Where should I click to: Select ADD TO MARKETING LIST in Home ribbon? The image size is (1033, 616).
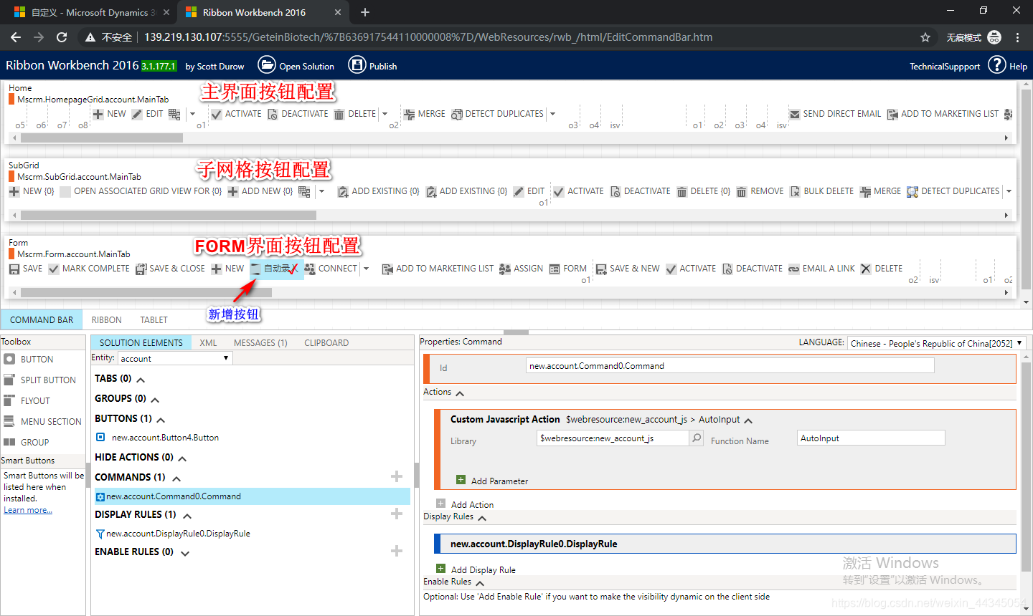[x=943, y=114]
